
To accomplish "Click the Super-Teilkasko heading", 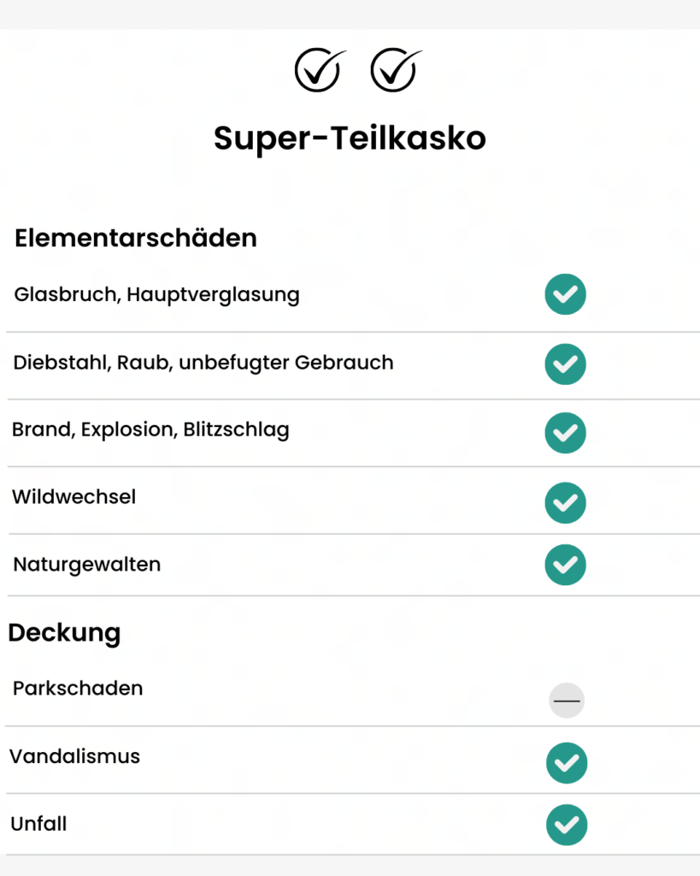I will 350,139.
